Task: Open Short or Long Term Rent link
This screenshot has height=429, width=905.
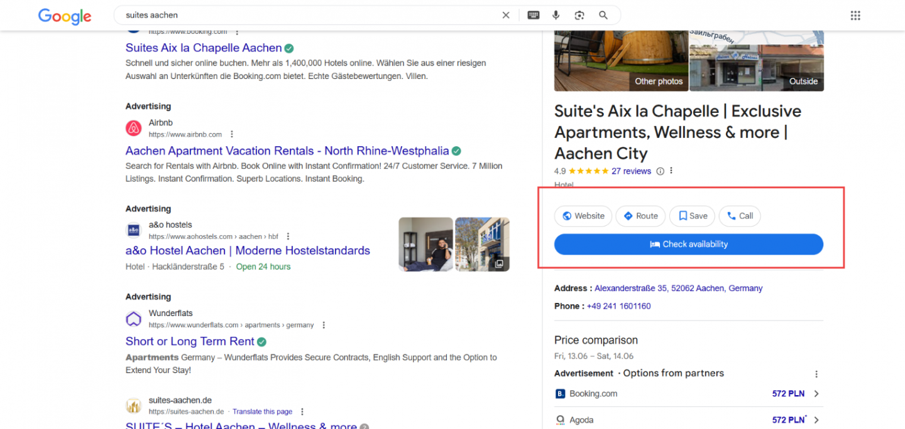Action: click(x=190, y=341)
